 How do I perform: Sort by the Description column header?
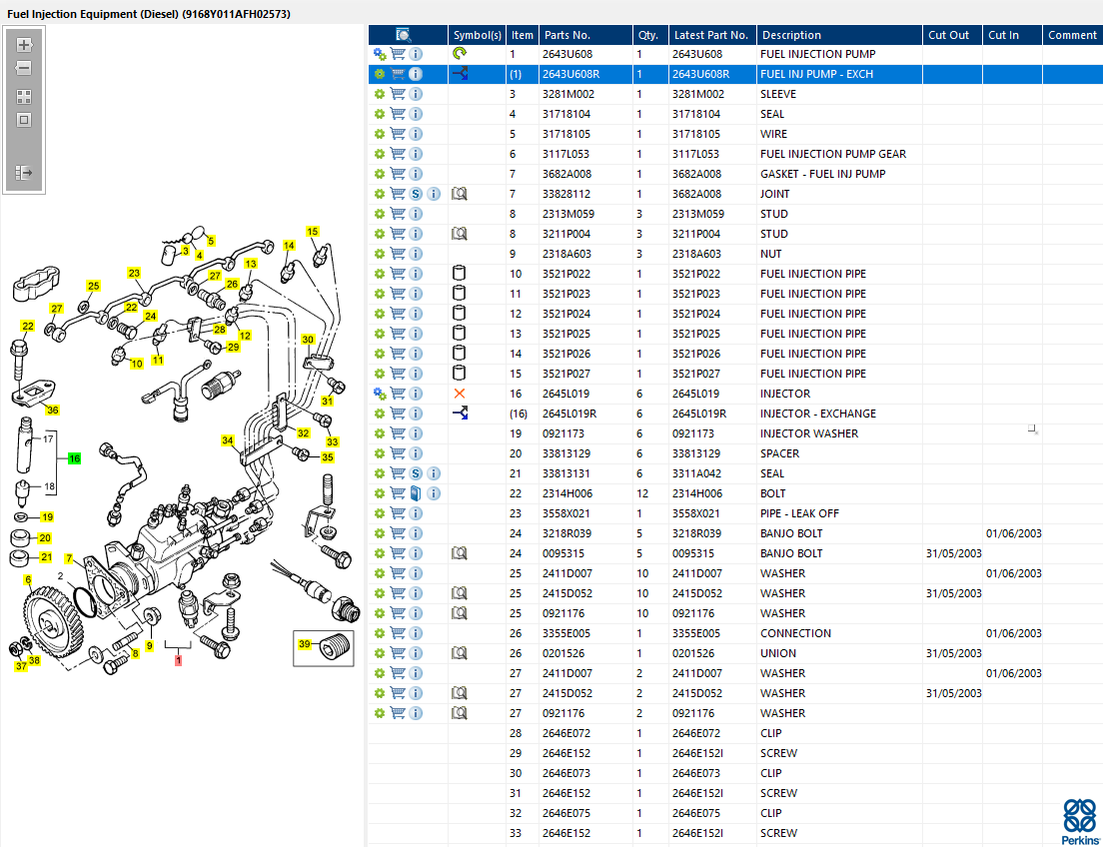pyautogui.click(x=840, y=35)
